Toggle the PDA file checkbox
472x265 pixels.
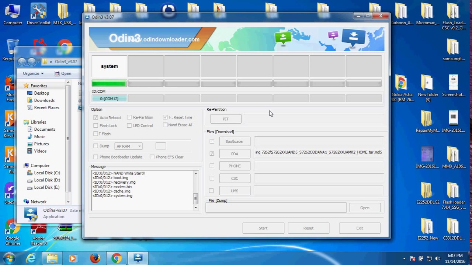tap(212, 153)
